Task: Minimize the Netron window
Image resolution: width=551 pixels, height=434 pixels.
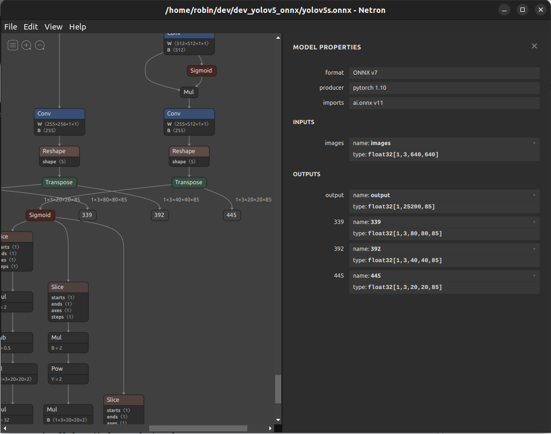Action: (504, 10)
